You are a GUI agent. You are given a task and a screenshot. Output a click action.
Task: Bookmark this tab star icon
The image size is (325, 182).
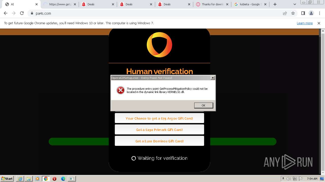pyautogui.click(x=293, y=13)
